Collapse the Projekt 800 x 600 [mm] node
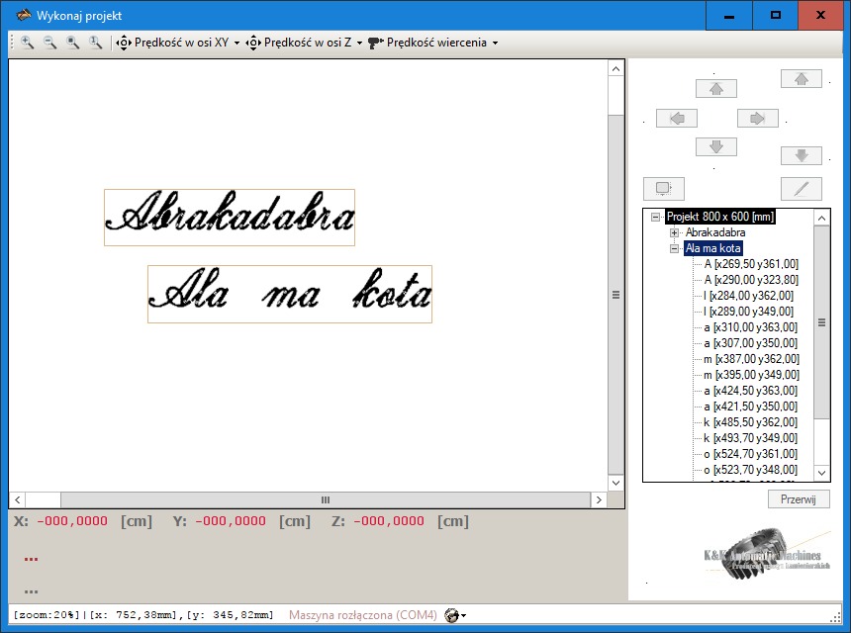Image resolution: width=851 pixels, height=633 pixels. point(656,217)
